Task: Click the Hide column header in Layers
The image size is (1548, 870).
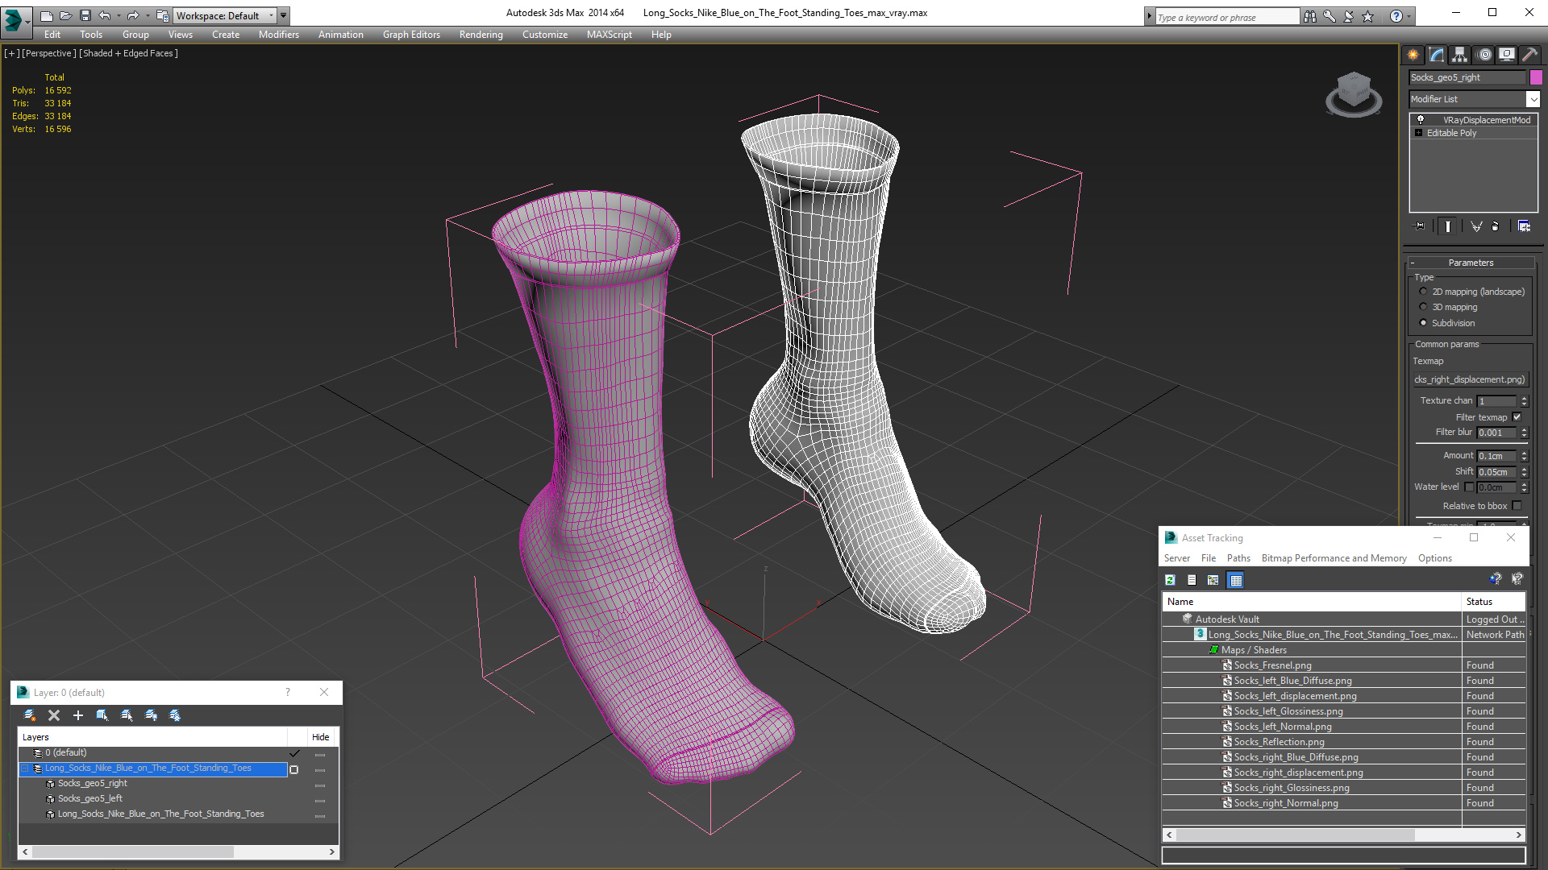Action: (321, 737)
